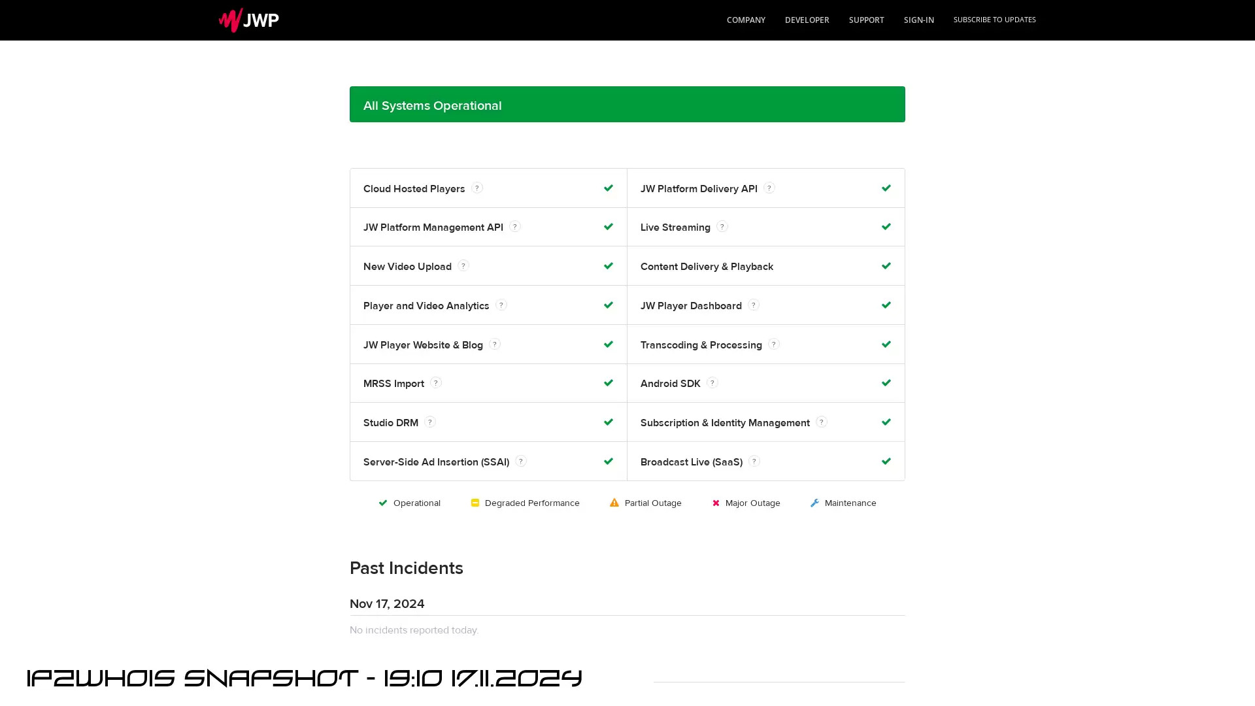Viewport: 1255px width, 706px height.
Task: Click the status checkmark for New Video Upload
Action: click(x=609, y=266)
